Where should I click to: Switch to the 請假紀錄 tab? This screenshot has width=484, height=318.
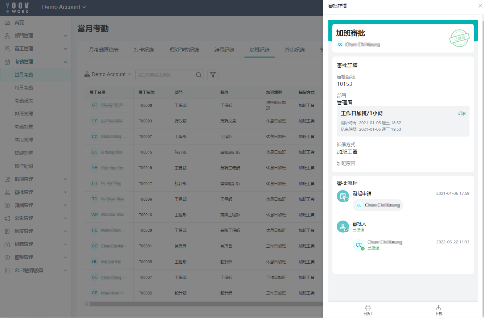224,50
